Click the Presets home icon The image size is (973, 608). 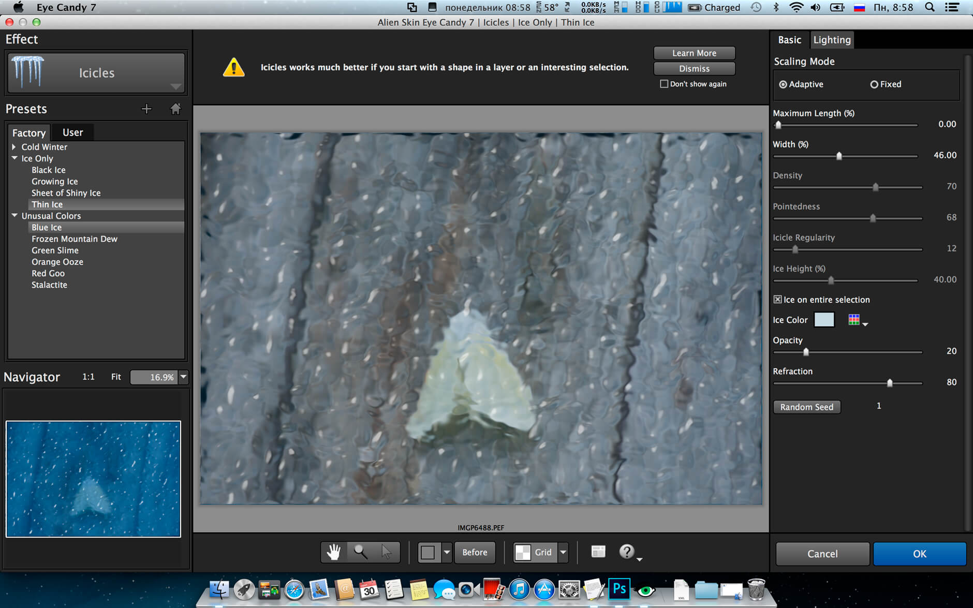(x=175, y=109)
